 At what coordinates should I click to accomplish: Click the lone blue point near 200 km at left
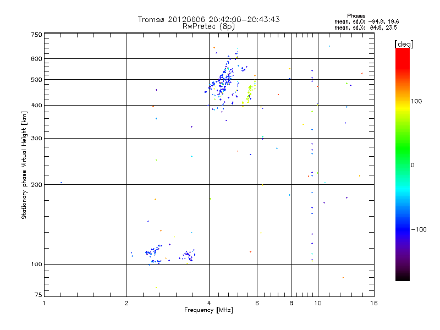click(61, 183)
